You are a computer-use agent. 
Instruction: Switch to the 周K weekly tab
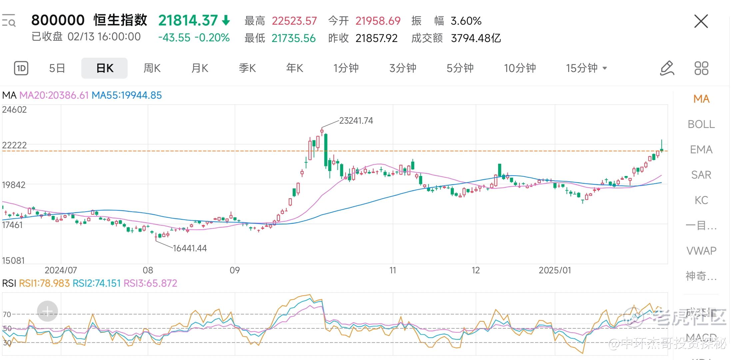click(152, 68)
